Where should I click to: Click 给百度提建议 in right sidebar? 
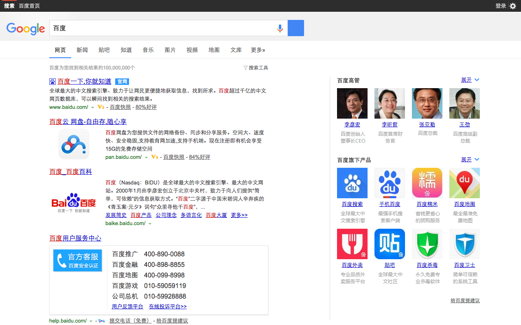pos(465,301)
